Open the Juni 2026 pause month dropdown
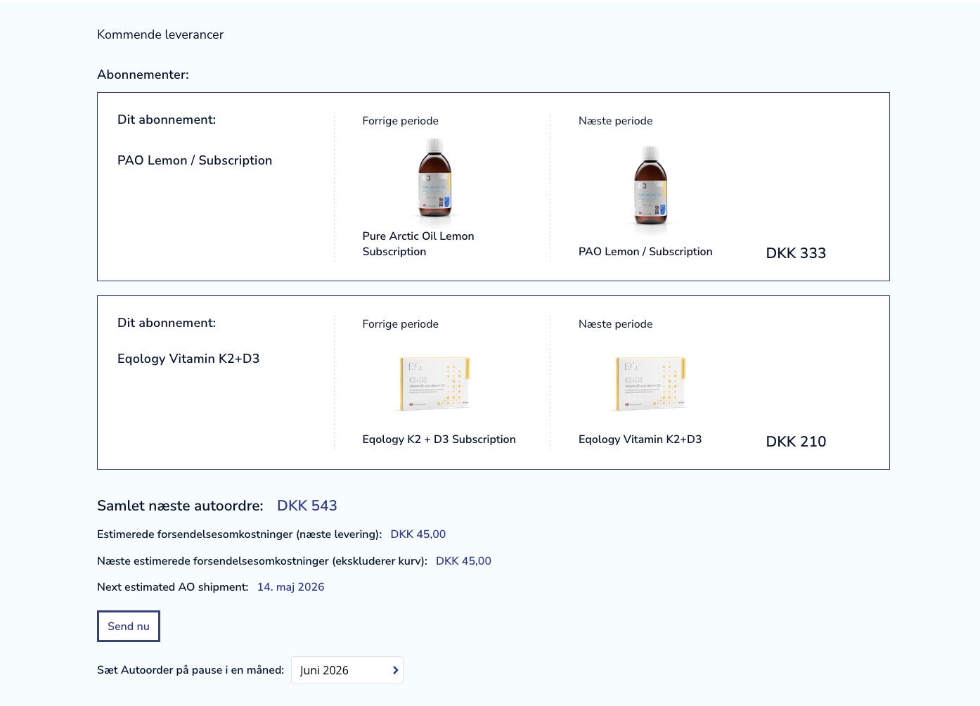Screen dimensions: 980x706 347,670
